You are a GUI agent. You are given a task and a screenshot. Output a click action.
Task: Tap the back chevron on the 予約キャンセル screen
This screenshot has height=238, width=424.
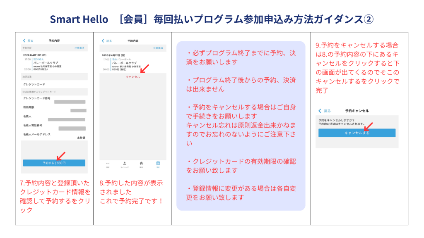pos(320,111)
